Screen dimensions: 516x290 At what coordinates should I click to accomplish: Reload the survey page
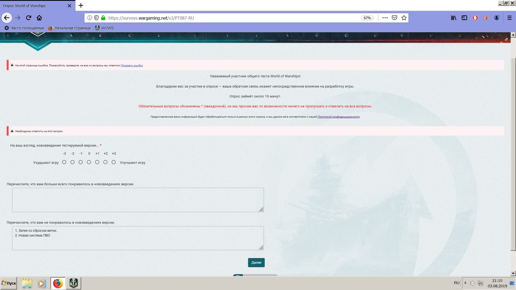[x=28, y=18]
